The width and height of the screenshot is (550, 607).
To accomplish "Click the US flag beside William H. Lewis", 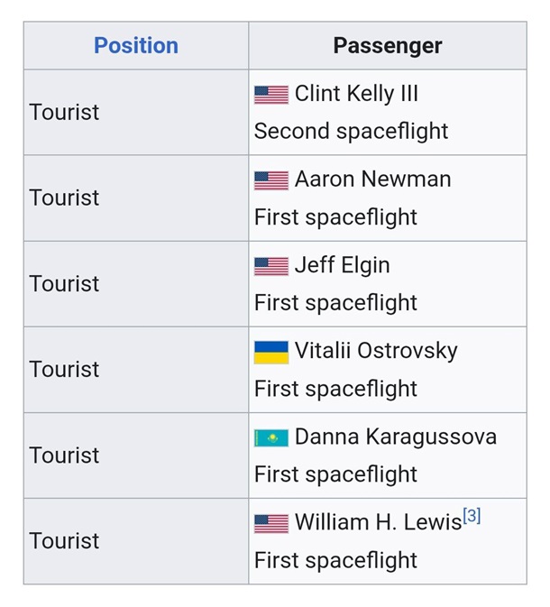I will (x=270, y=523).
